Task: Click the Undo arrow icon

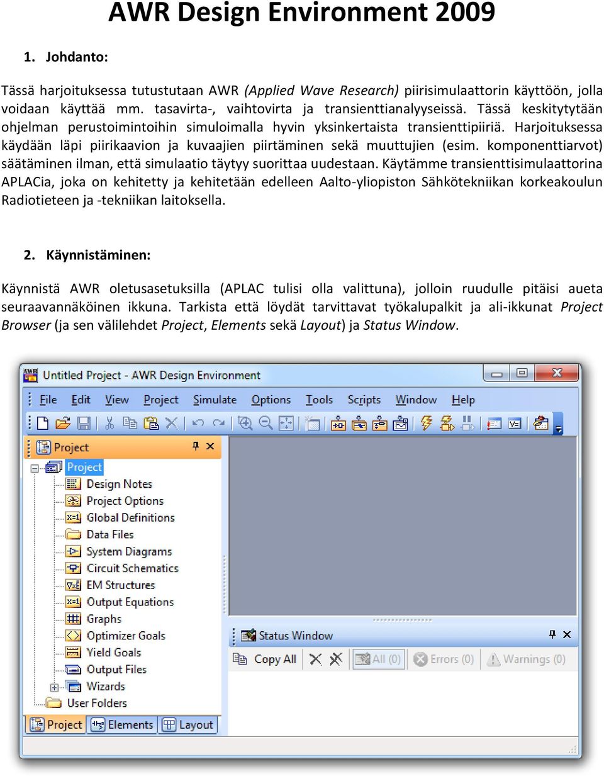Action: tap(198, 423)
